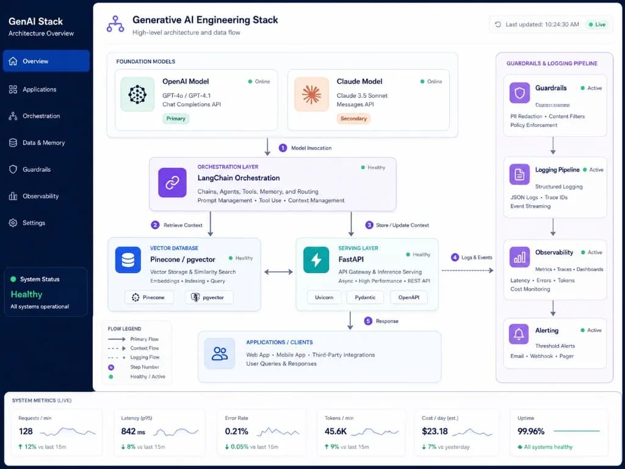Click Threshold Alerts text in Alerting card

555,346
